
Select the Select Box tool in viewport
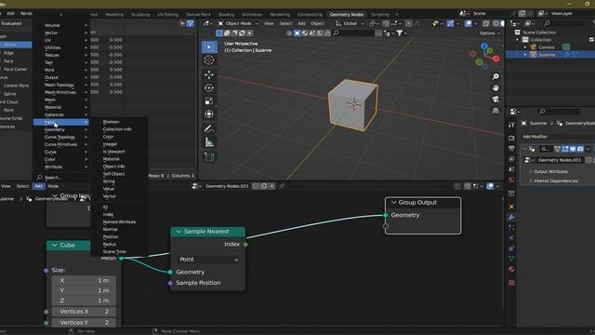(x=209, y=47)
